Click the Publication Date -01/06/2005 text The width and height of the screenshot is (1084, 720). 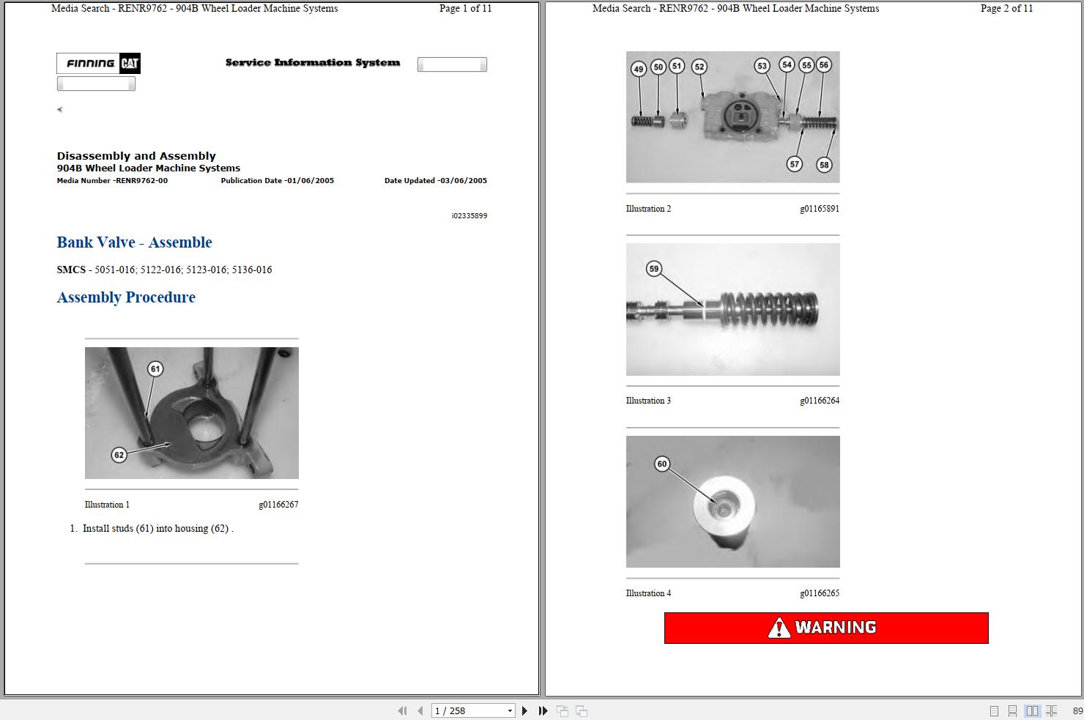(x=278, y=180)
